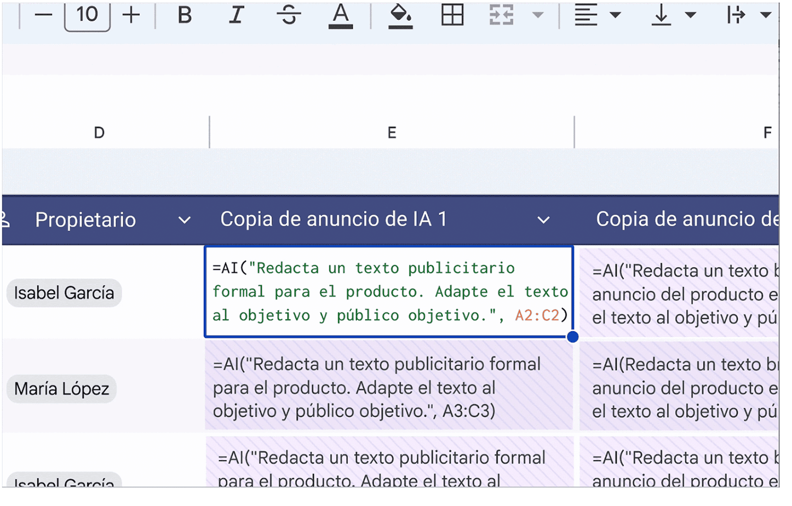Decrease font size with minus button
The width and height of the screenshot is (792, 506).
[x=43, y=15]
